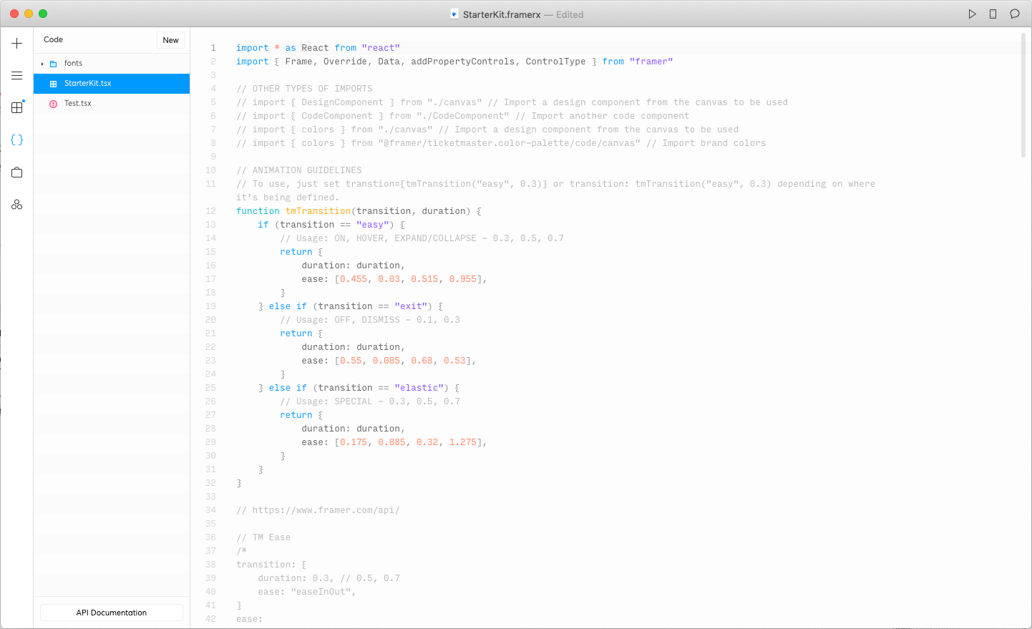
Task: Place cursor on tmTransition function name
Action: (x=318, y=211)
